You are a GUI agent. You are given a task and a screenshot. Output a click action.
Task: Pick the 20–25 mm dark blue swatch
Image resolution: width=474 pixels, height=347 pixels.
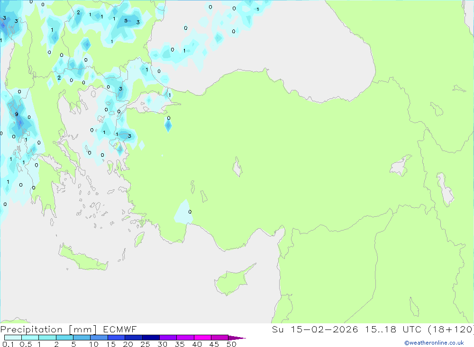133,338
